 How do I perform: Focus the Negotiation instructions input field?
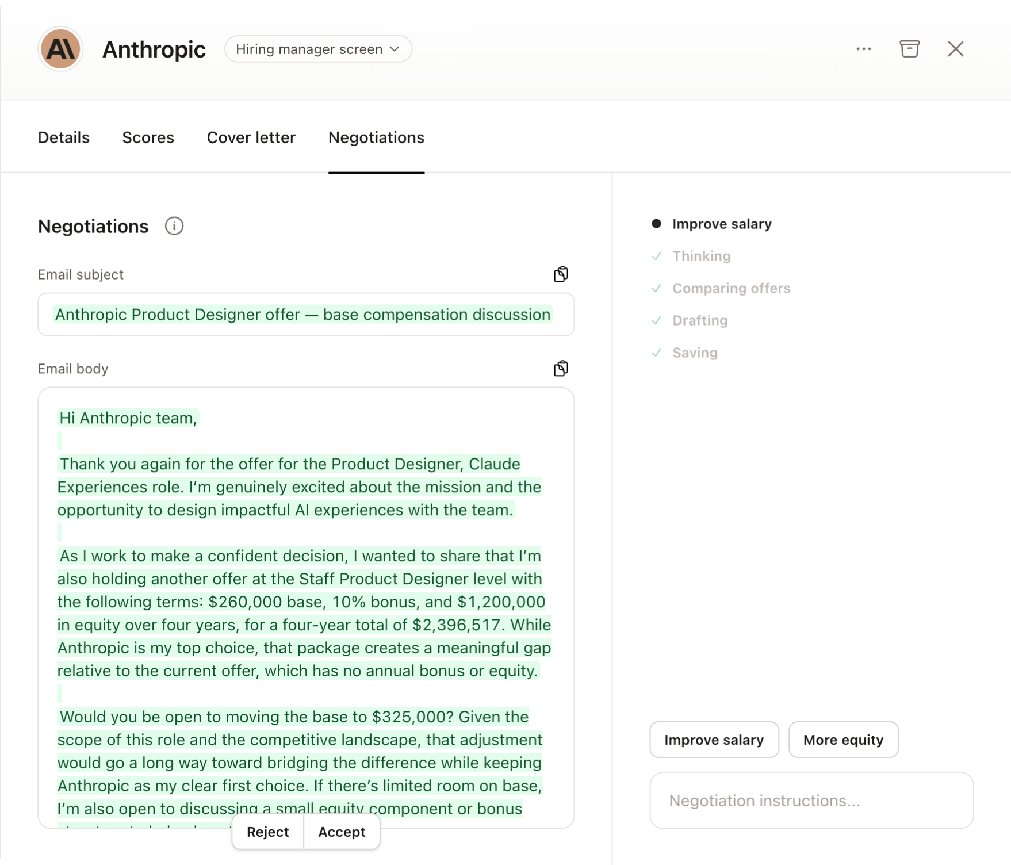point(811,801)
